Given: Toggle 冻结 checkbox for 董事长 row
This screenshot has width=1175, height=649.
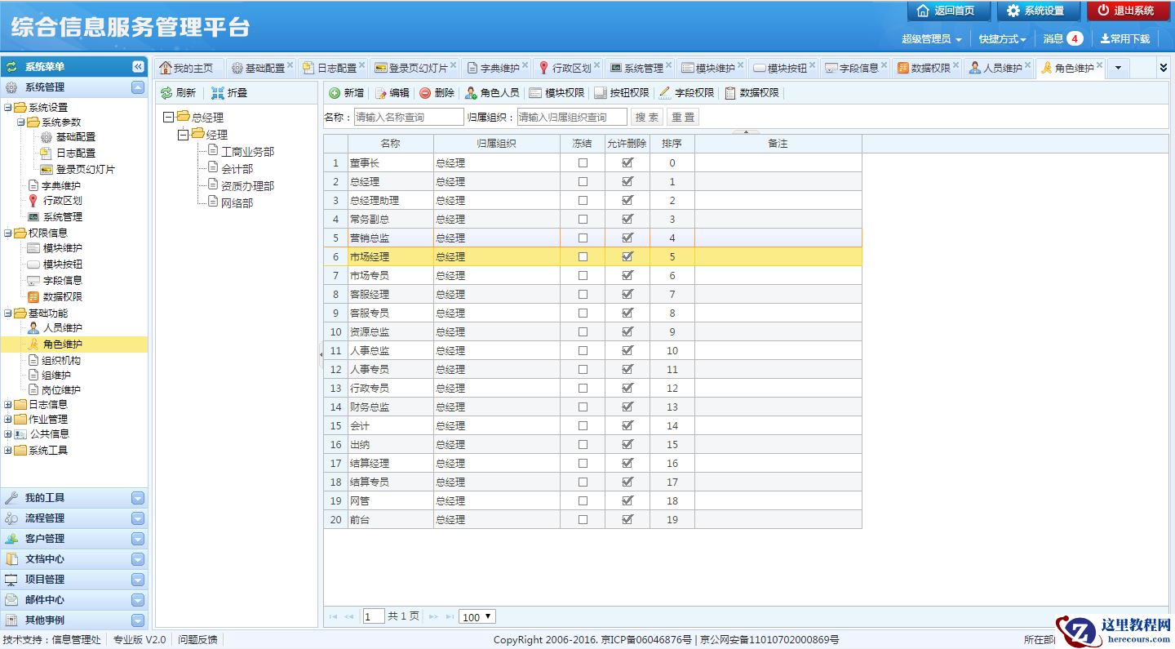Looking at the screenshot, I should coord(583,162).
